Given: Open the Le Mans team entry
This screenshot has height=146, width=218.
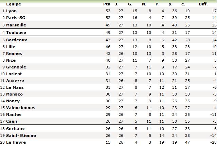Looking at the screenshot, I should [16, 87].
